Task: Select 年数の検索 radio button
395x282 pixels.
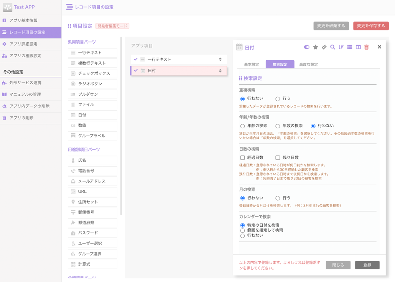Action: 278,126
